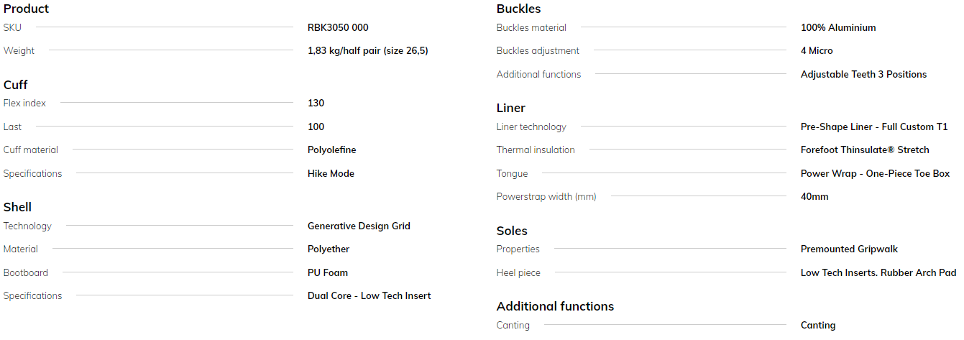
Task: Click Generative Design Grid technology value
Action: pyautogui.click(x=359, y=226)
